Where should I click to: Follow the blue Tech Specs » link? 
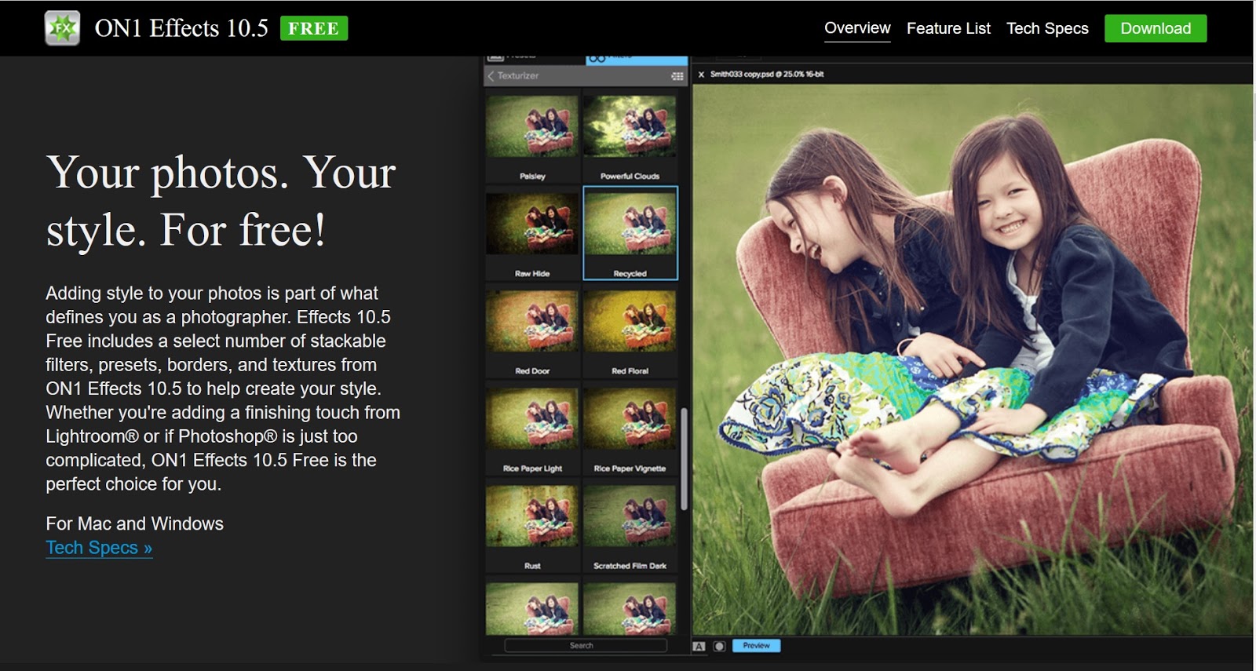point(99,548)
